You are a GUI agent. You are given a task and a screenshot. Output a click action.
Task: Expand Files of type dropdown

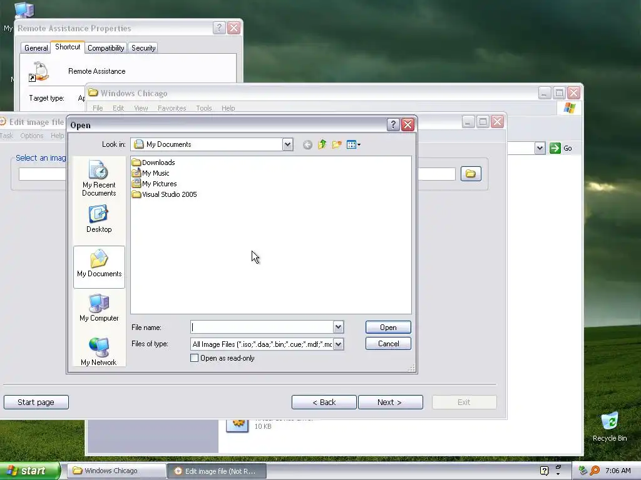[338, 344]
